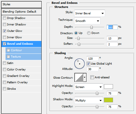Open the Style dropdown showing Inner Bevel

pyautogui.click(x=90, y=13)
